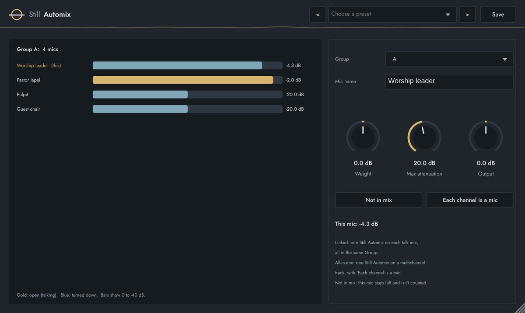The width and height of the screenshot is (525, 313).
Task: Click the -20.0 dB value beside Guest chair
Action: 295,109
